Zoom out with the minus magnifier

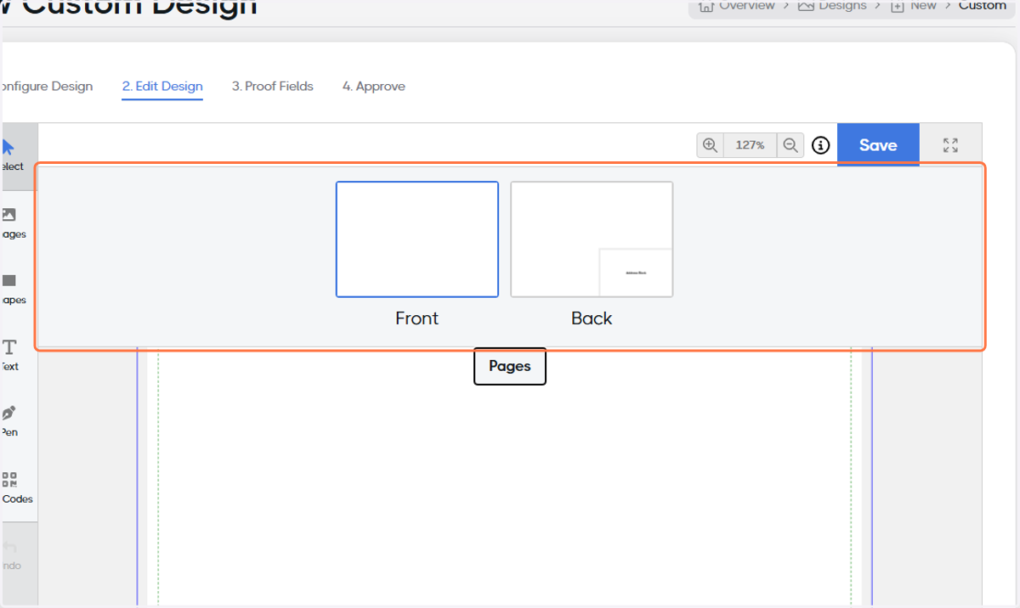790,145
